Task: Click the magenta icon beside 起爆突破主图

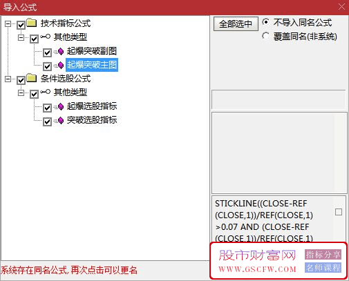Action: pyautogui.click(x=61, y=65)
